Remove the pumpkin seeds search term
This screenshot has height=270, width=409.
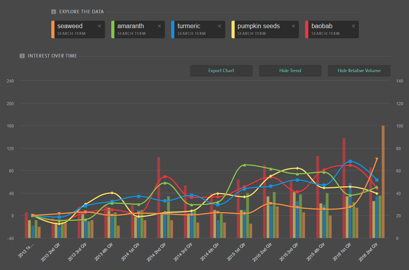tap(293, 26)
